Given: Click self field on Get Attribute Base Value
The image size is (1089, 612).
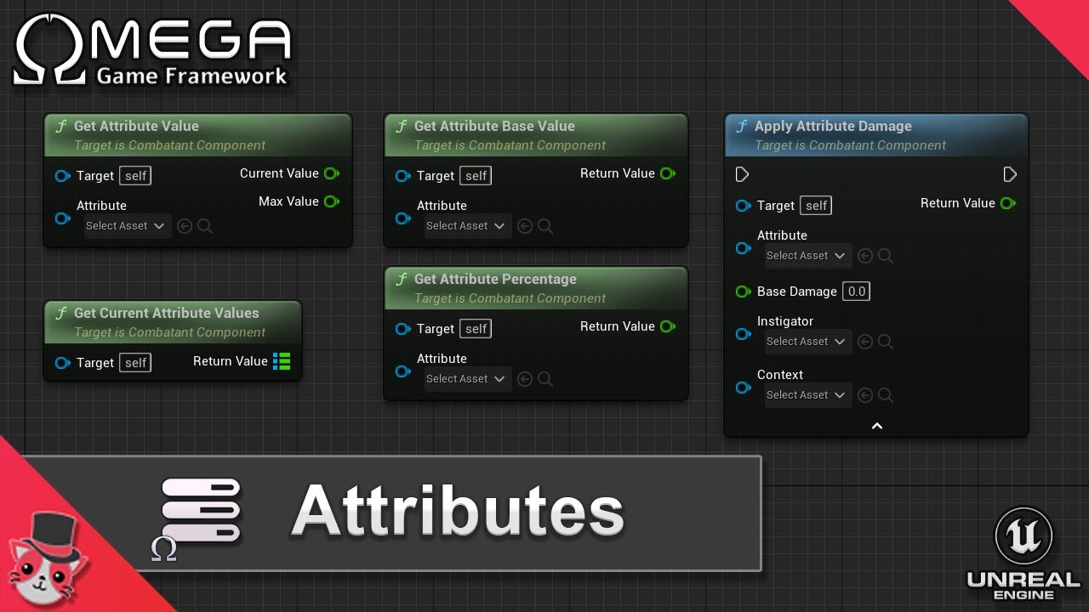Looking at the screenshot, I should 476,176.
